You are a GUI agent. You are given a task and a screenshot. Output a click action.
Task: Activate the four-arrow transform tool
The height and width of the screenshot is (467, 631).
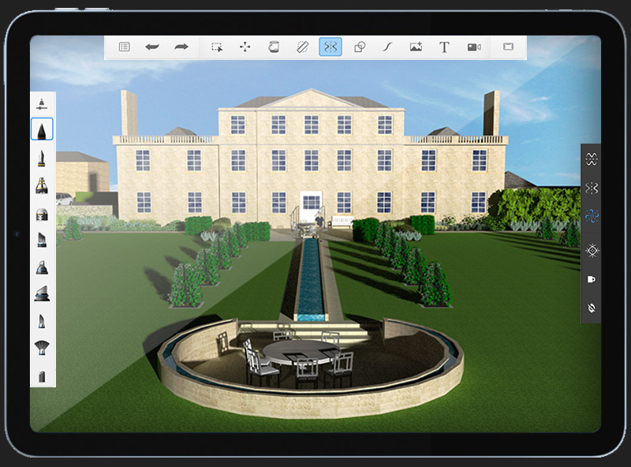(245, 47)
